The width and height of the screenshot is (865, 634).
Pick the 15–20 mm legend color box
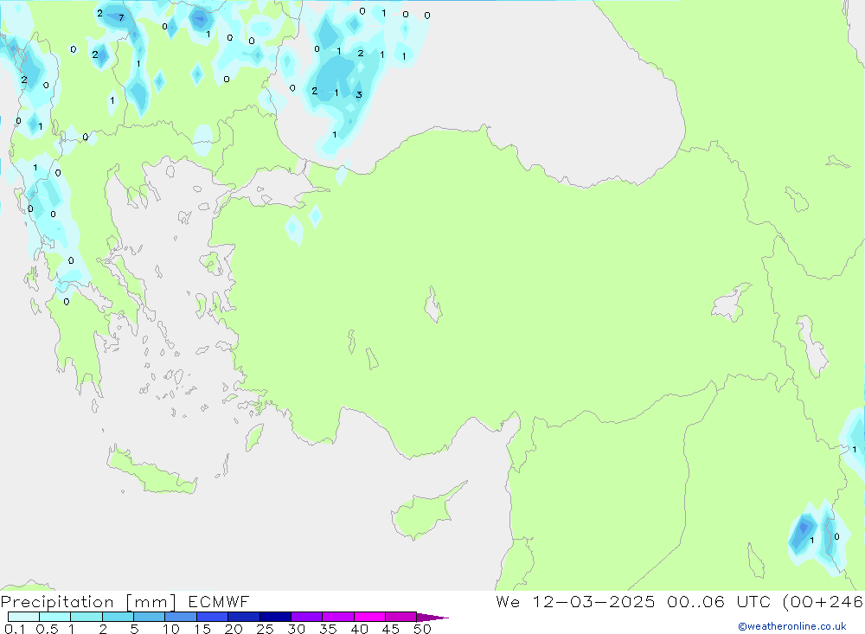click(x=213, y=617)
